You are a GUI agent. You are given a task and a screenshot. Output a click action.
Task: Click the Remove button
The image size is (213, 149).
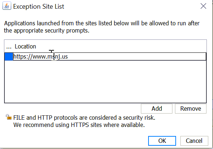[x=191, y=108]
